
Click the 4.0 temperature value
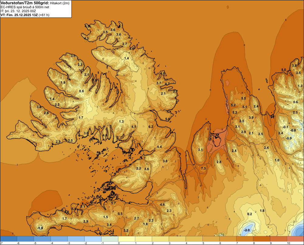(105, 135)
